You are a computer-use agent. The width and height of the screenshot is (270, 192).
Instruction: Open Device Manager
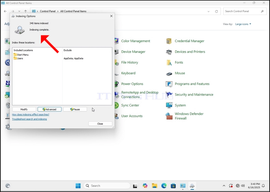tap(133, 52)
